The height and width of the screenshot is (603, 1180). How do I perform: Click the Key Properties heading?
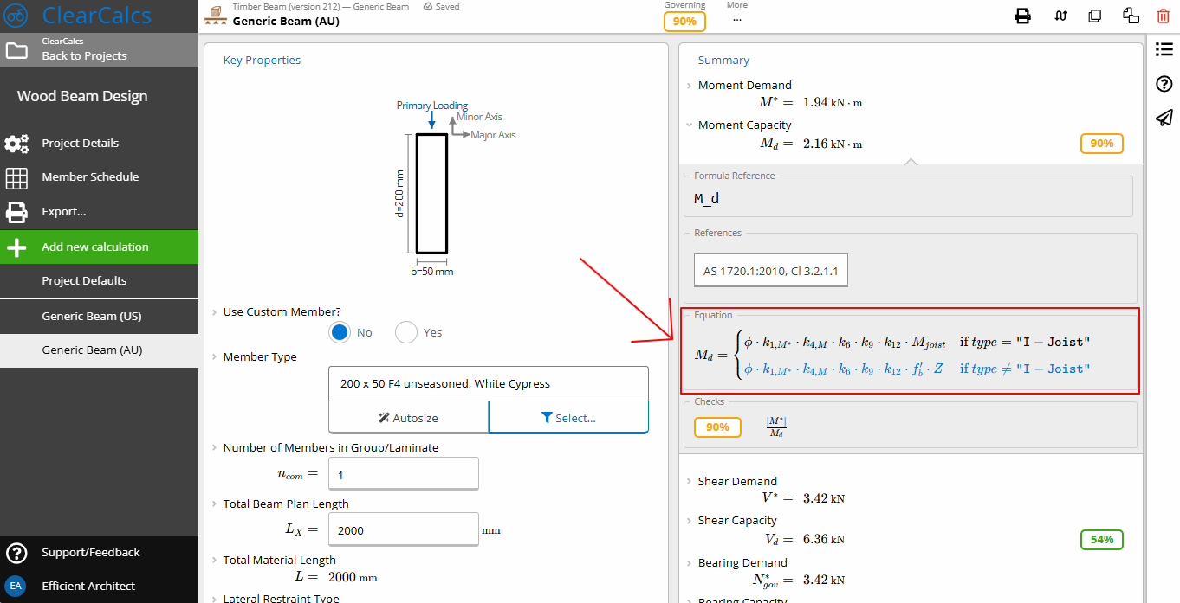262,60
